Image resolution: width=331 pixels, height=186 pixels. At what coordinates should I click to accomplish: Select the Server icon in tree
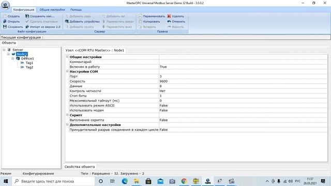point(9,50)
